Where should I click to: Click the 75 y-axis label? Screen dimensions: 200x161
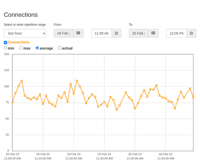[x=7, y=102]
